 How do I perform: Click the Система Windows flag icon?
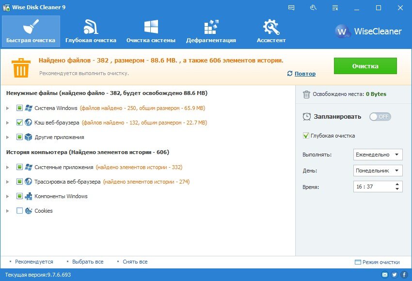(x=29, y=108)
